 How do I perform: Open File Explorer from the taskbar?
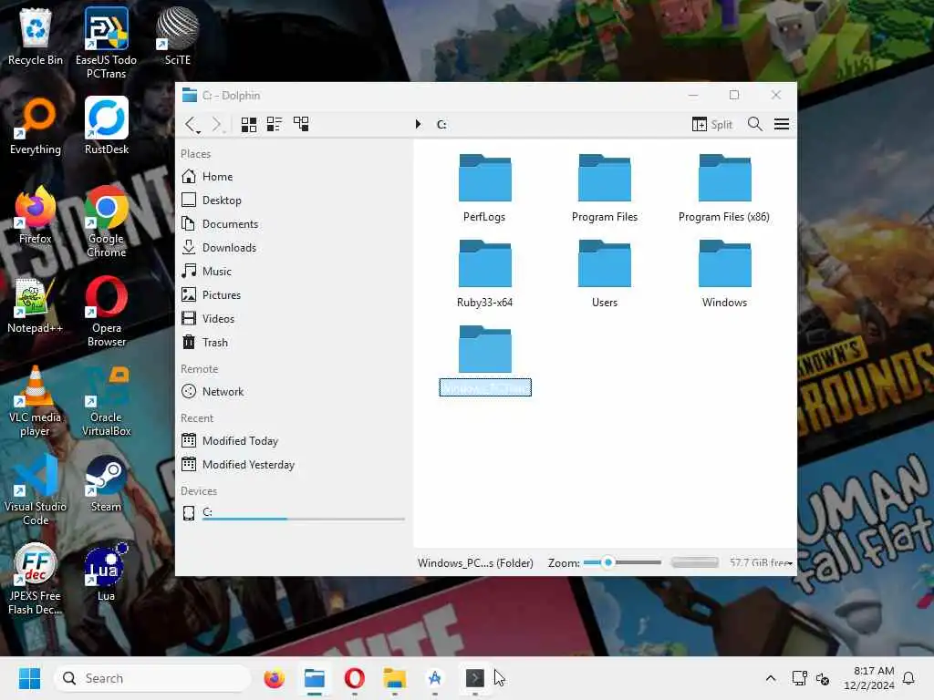[394, 678]
